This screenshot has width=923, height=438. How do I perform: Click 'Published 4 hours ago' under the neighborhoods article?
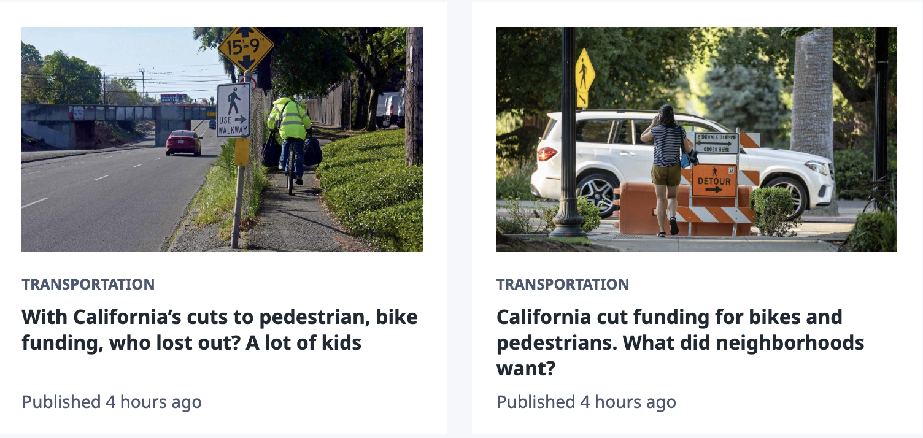586,402
